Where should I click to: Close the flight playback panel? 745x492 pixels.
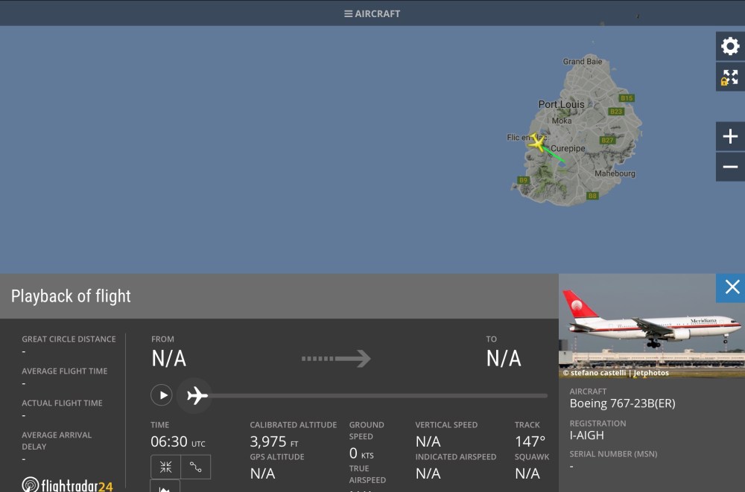732,287
